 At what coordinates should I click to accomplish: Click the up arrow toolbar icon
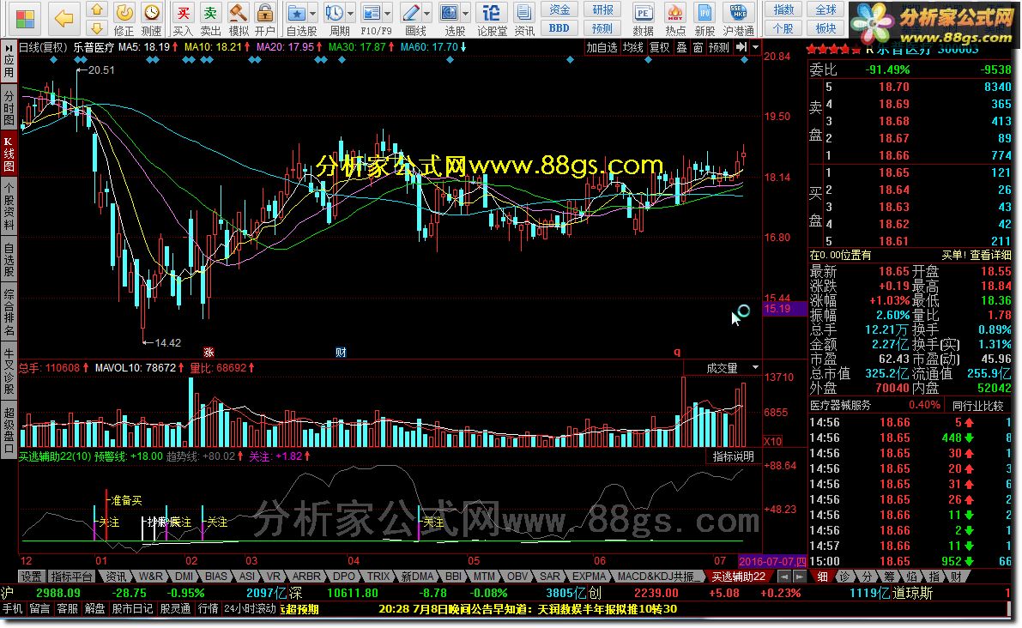click(96, 9)
